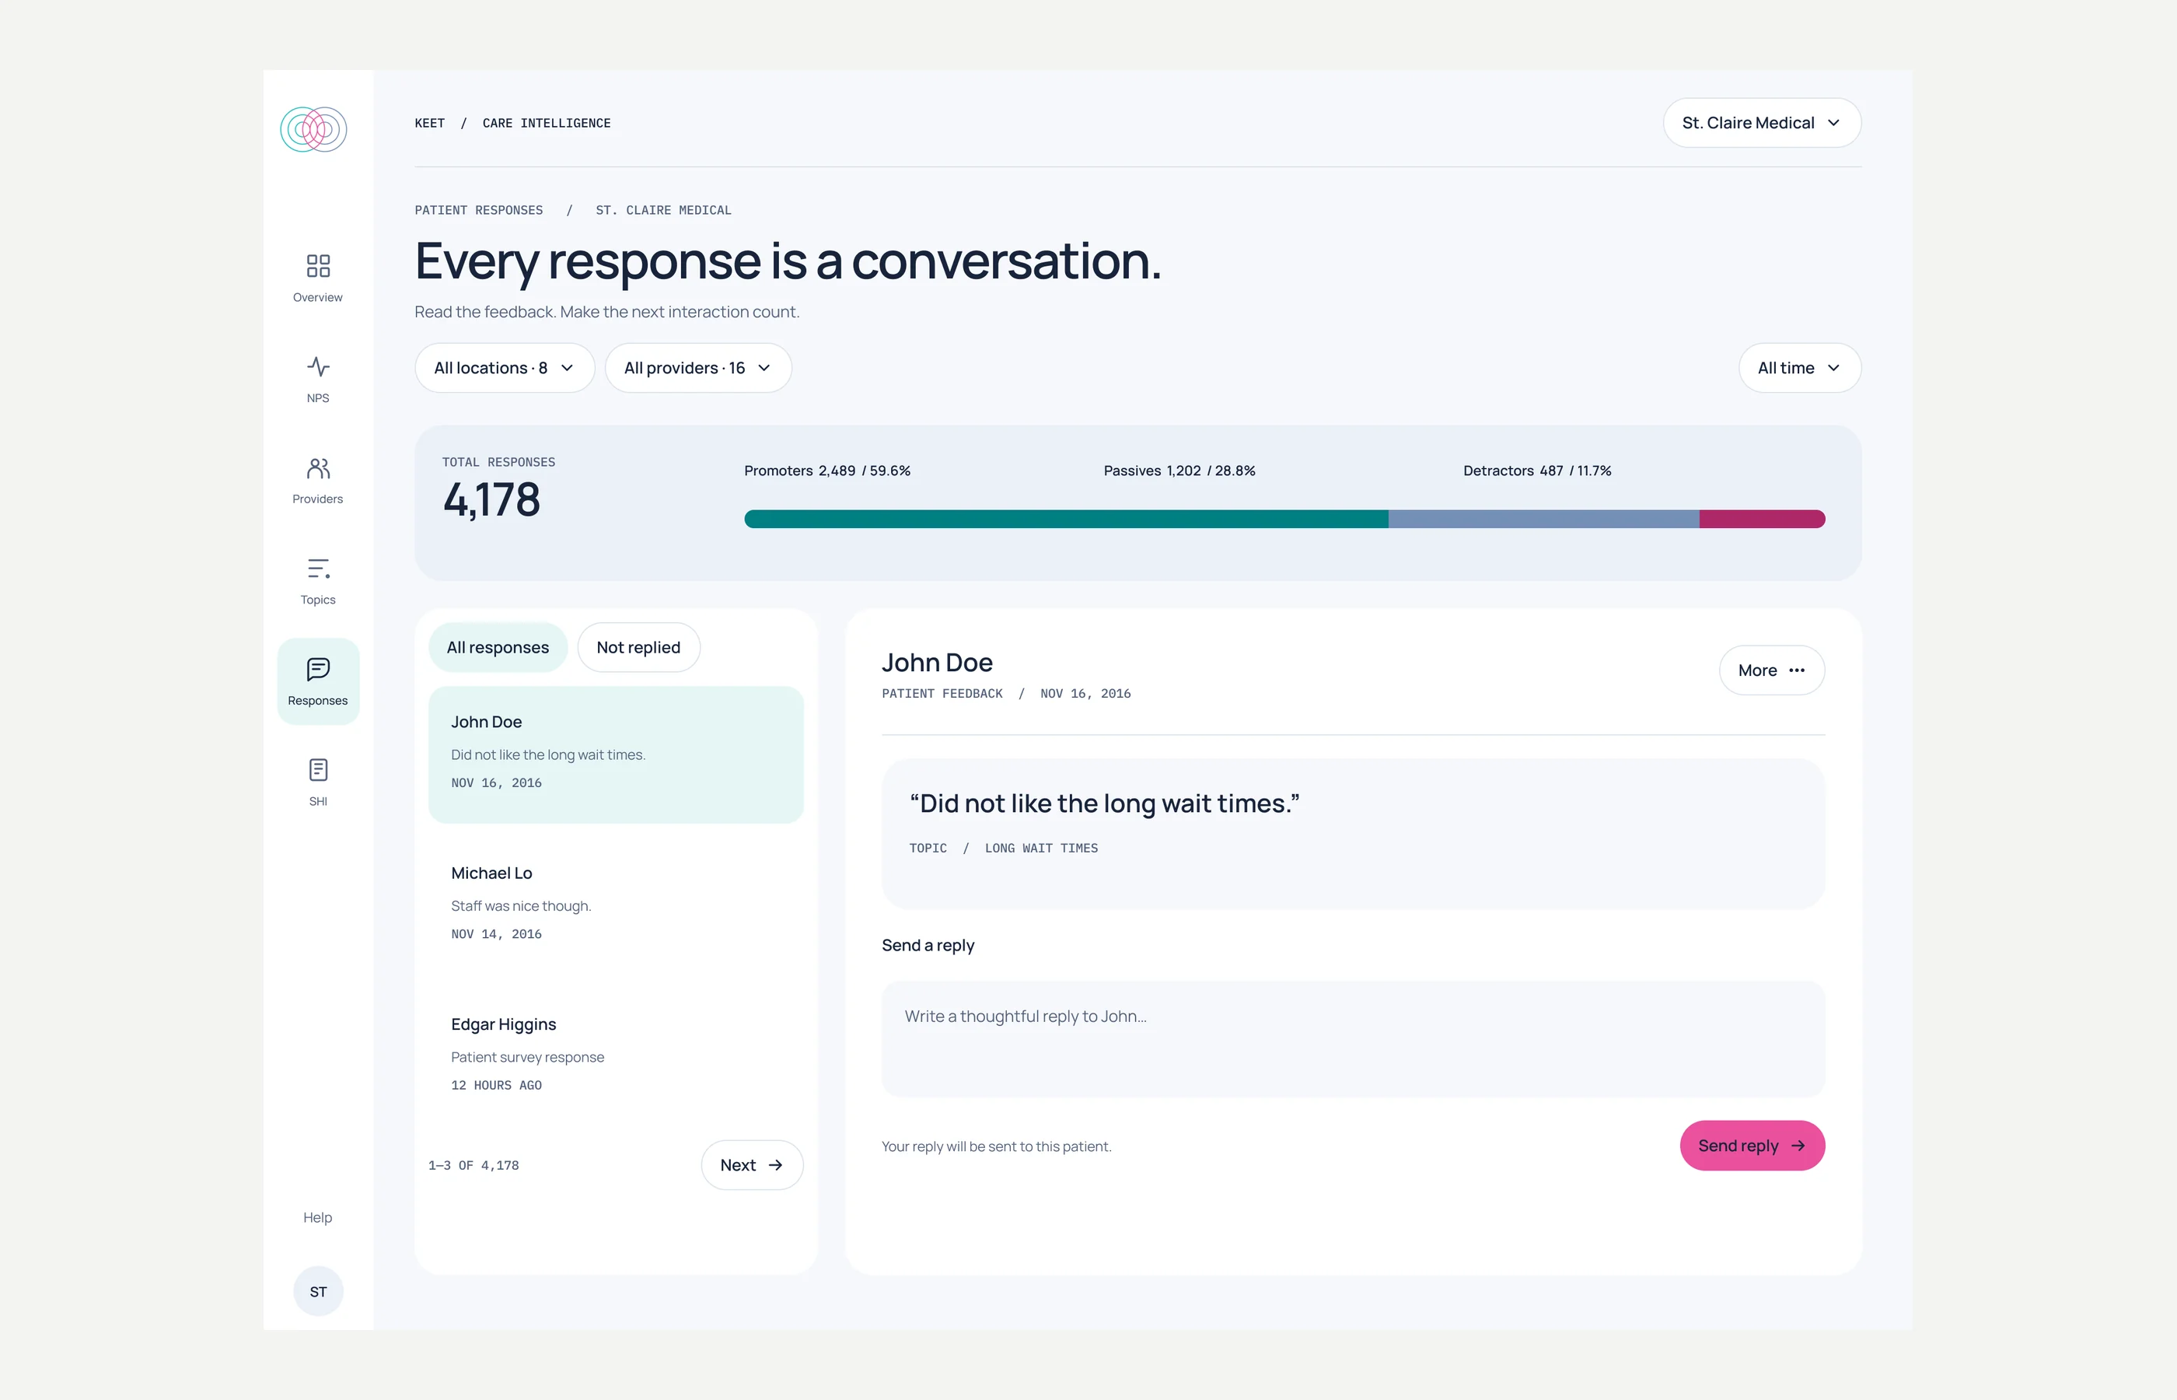This screenshot has width=2177, height=1400.
Task: Open the All locations · 8 filter
Action: [x=505, y=367]
